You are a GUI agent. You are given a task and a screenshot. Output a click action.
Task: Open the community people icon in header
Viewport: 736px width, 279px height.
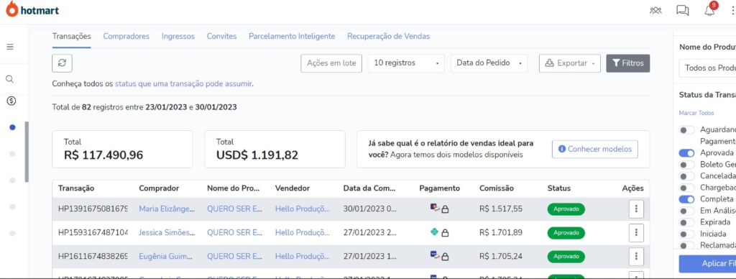[655, 10]
